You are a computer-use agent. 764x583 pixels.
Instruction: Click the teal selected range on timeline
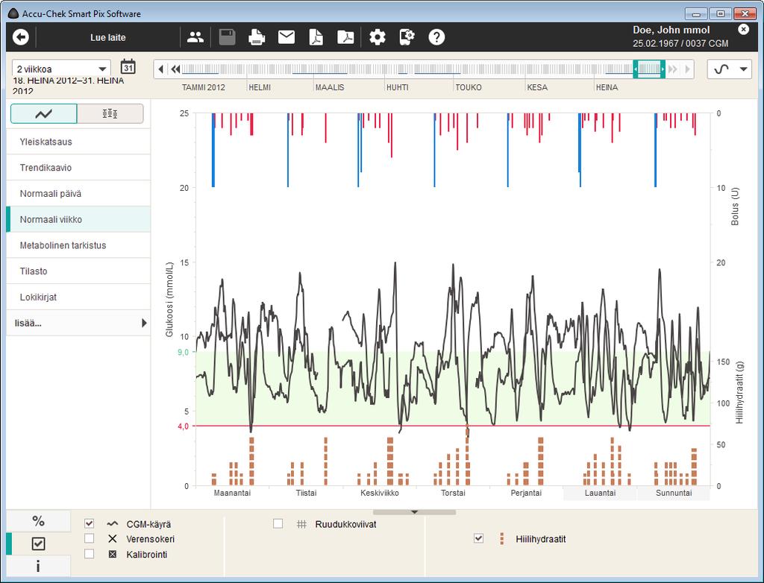pyautogui.click(x=649, y=69)
